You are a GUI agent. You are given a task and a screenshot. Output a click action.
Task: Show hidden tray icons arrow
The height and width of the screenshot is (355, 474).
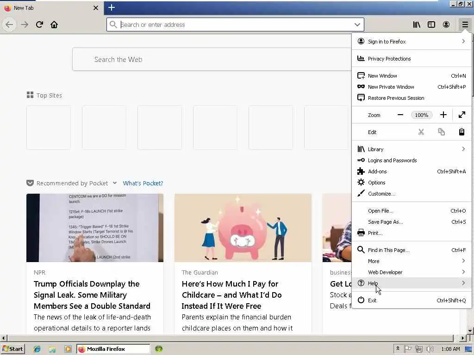click(398, 349)
